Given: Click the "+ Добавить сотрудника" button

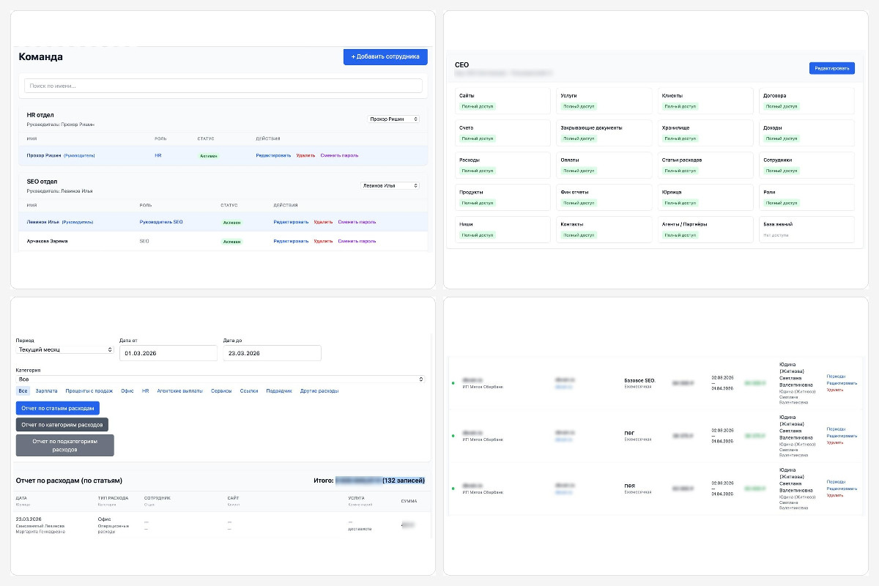Looking at the screenshot, I should [x=385, y=56].
